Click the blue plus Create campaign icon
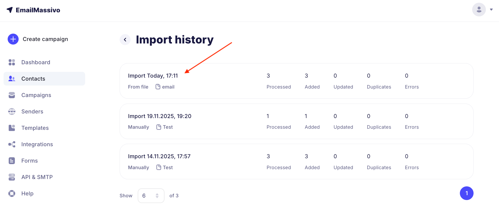This screenshot has width=499, height=223. point(13,39)
